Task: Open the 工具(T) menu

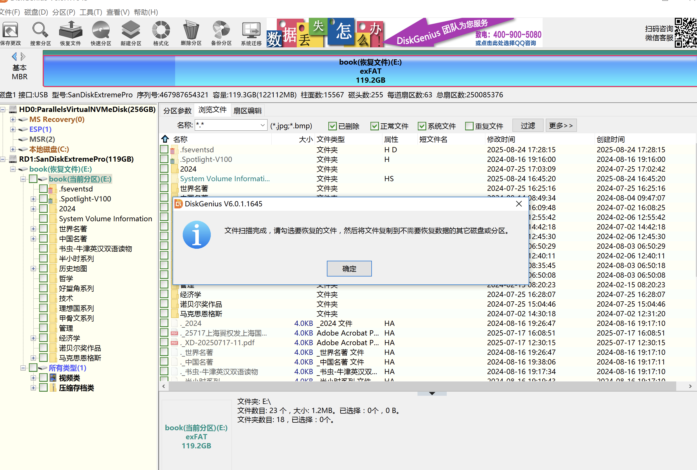Action: 91,12
